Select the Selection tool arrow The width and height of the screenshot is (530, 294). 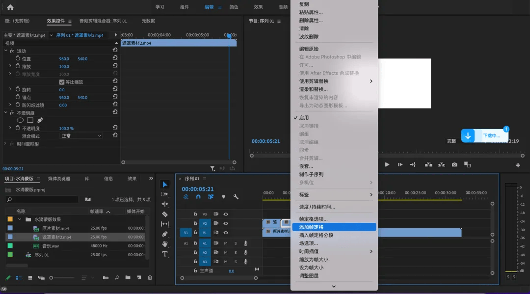point(164,185)
